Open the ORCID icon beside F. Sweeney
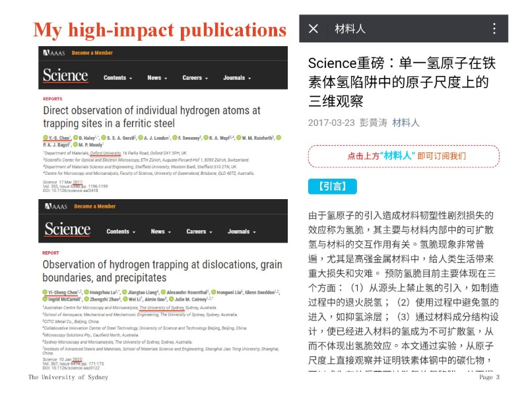The image size is (528, 395). click(175, 138)
